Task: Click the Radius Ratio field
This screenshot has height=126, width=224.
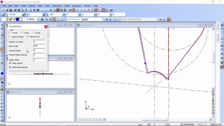Action: pyautogui.click(x=38, y=60)
